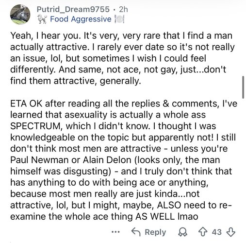Click the vertical scrollbar thumb

[x=243, y=87]
